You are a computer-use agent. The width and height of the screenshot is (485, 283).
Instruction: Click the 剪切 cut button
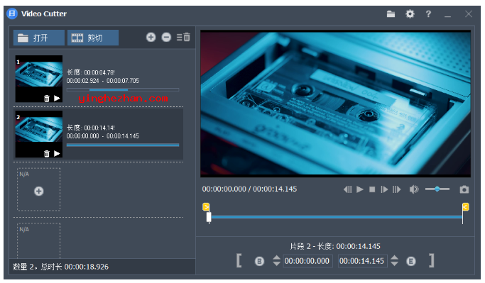93,38
